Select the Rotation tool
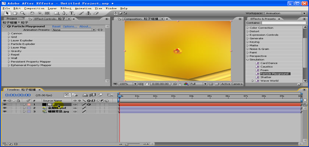This screenshot has width=309, height=147. tap(32, 13)
